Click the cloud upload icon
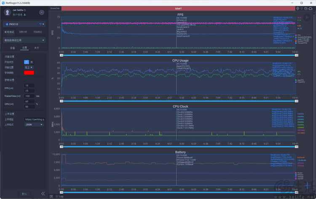The width and height of the screenshot is (316, 199). point(310,8)
